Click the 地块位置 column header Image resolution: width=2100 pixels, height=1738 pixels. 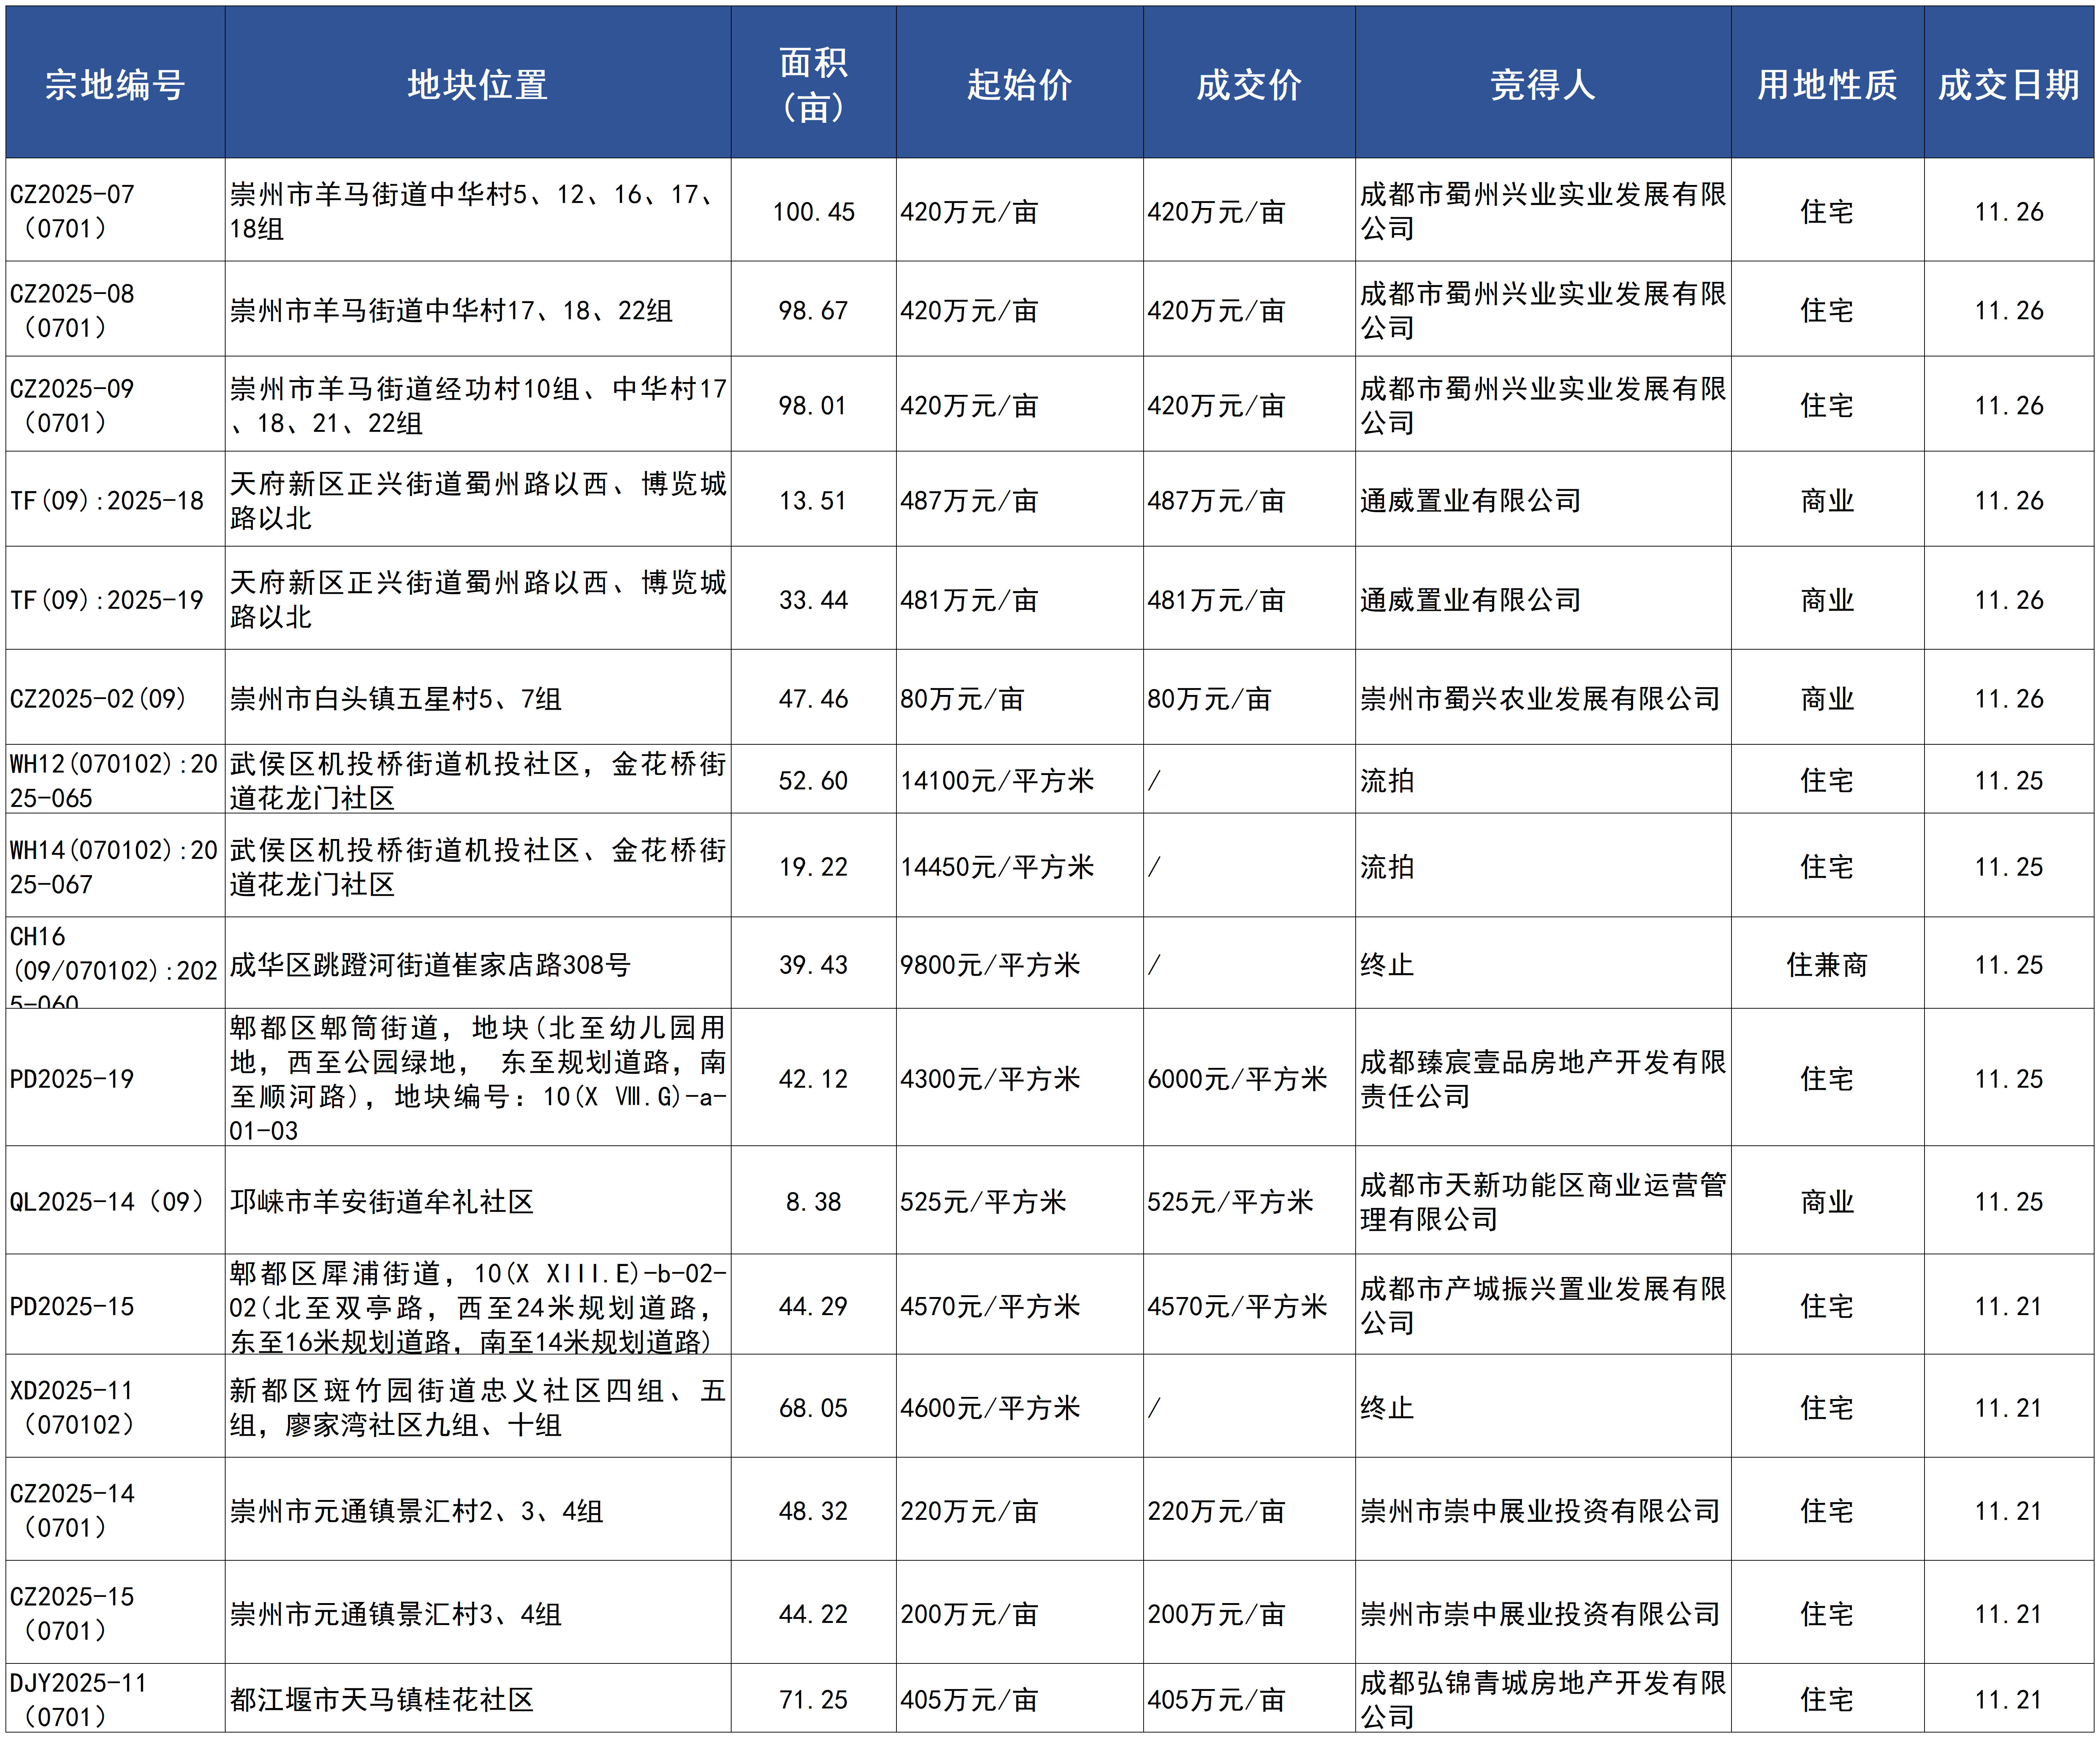(477, 84)
